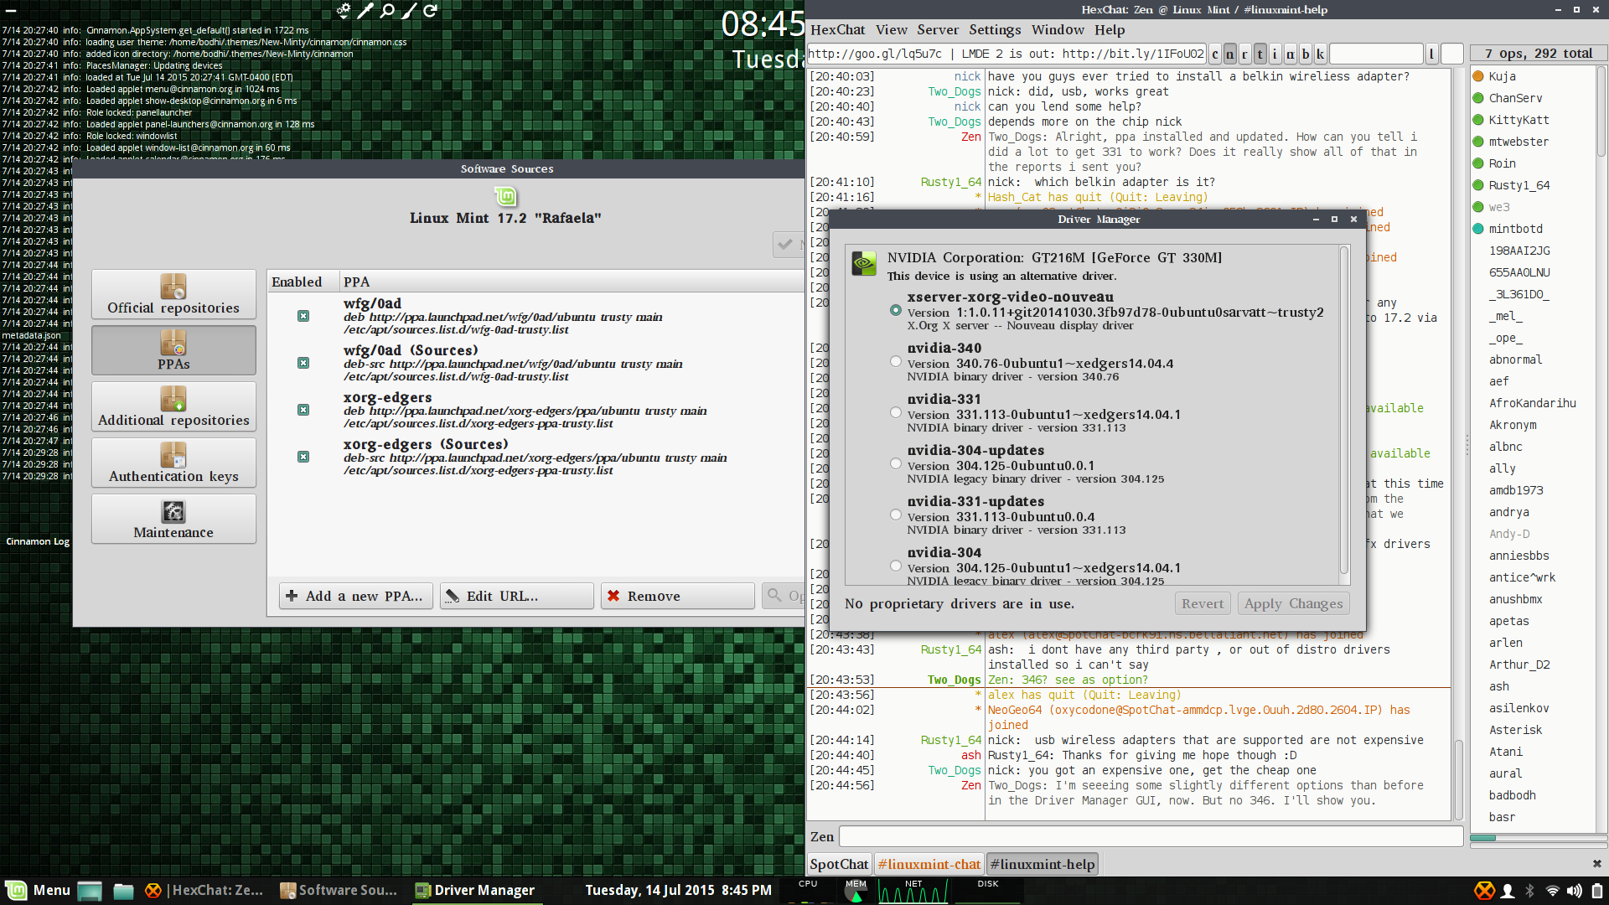Click the refresh arrow desktop toolbar icon
1609x905 pixels.
(430, 11)
